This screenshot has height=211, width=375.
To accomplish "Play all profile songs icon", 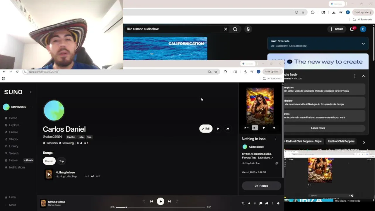I will tap(218, 129).
